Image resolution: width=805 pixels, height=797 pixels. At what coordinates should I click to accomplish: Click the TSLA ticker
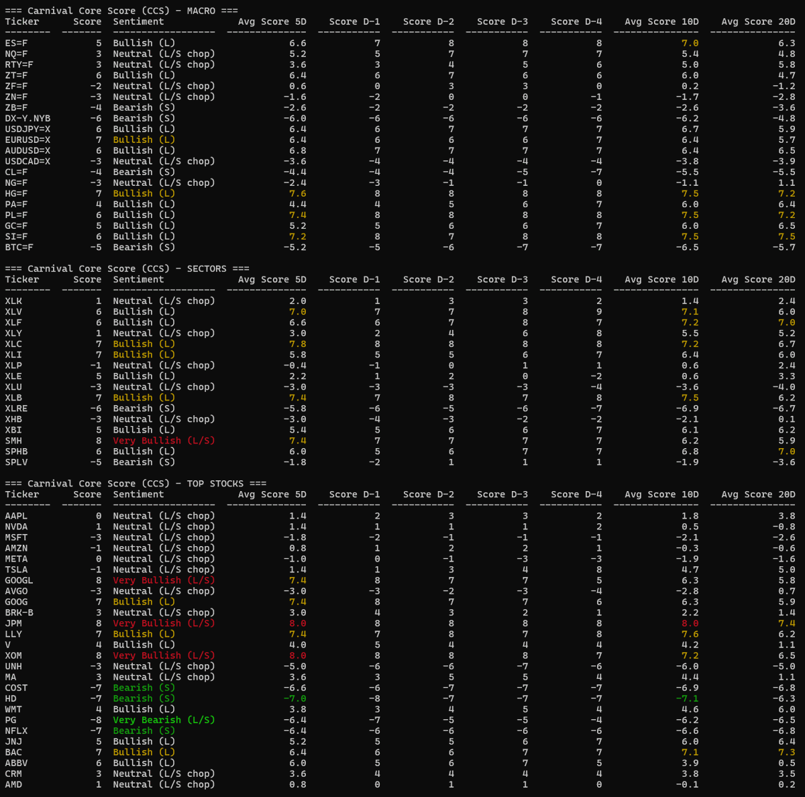[x=16, y=569]
